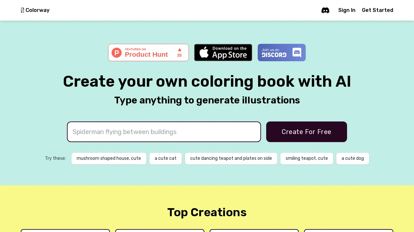414x232 pixels.
Task: Click the palette emoji beside Colorway
Action: tap(22, 10)
